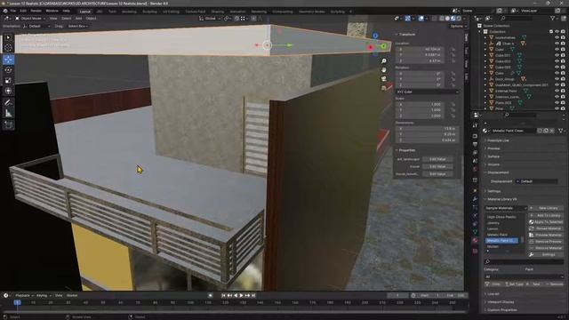Expand the Cube.001 outliner row arrow
The image size is (569, 320).
485,55
